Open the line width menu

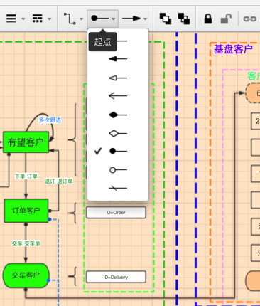pos(11,19)
